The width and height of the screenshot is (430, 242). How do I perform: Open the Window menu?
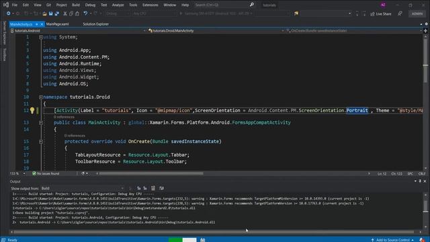click(x=170, y=5)
